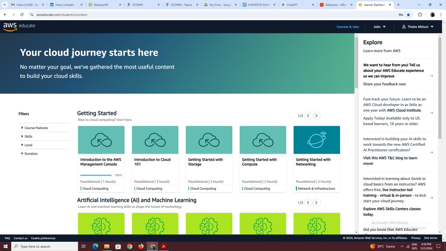View site information icon in address bar
The width and height of the screenshot is (446, 251).
point(32,15)
